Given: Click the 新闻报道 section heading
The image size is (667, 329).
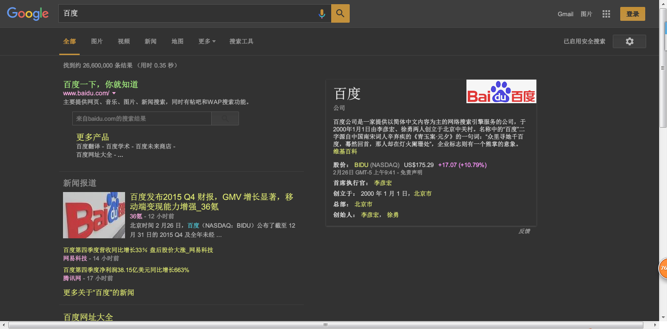Looking at the screenshot, I should [x=80, y=183].
